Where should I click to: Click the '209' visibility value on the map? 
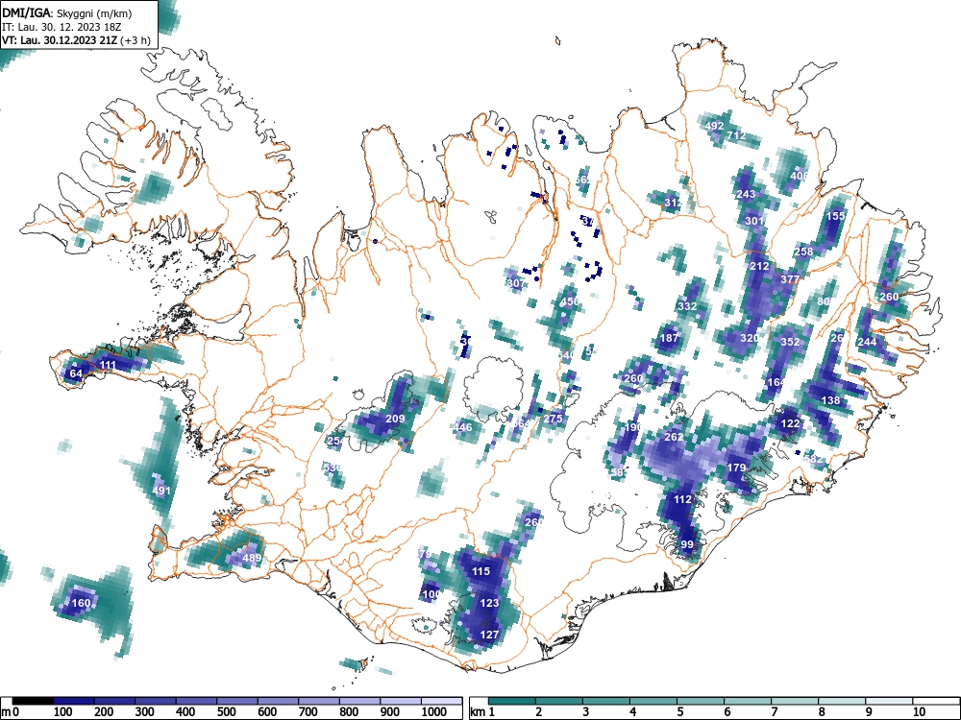(395, 420)
